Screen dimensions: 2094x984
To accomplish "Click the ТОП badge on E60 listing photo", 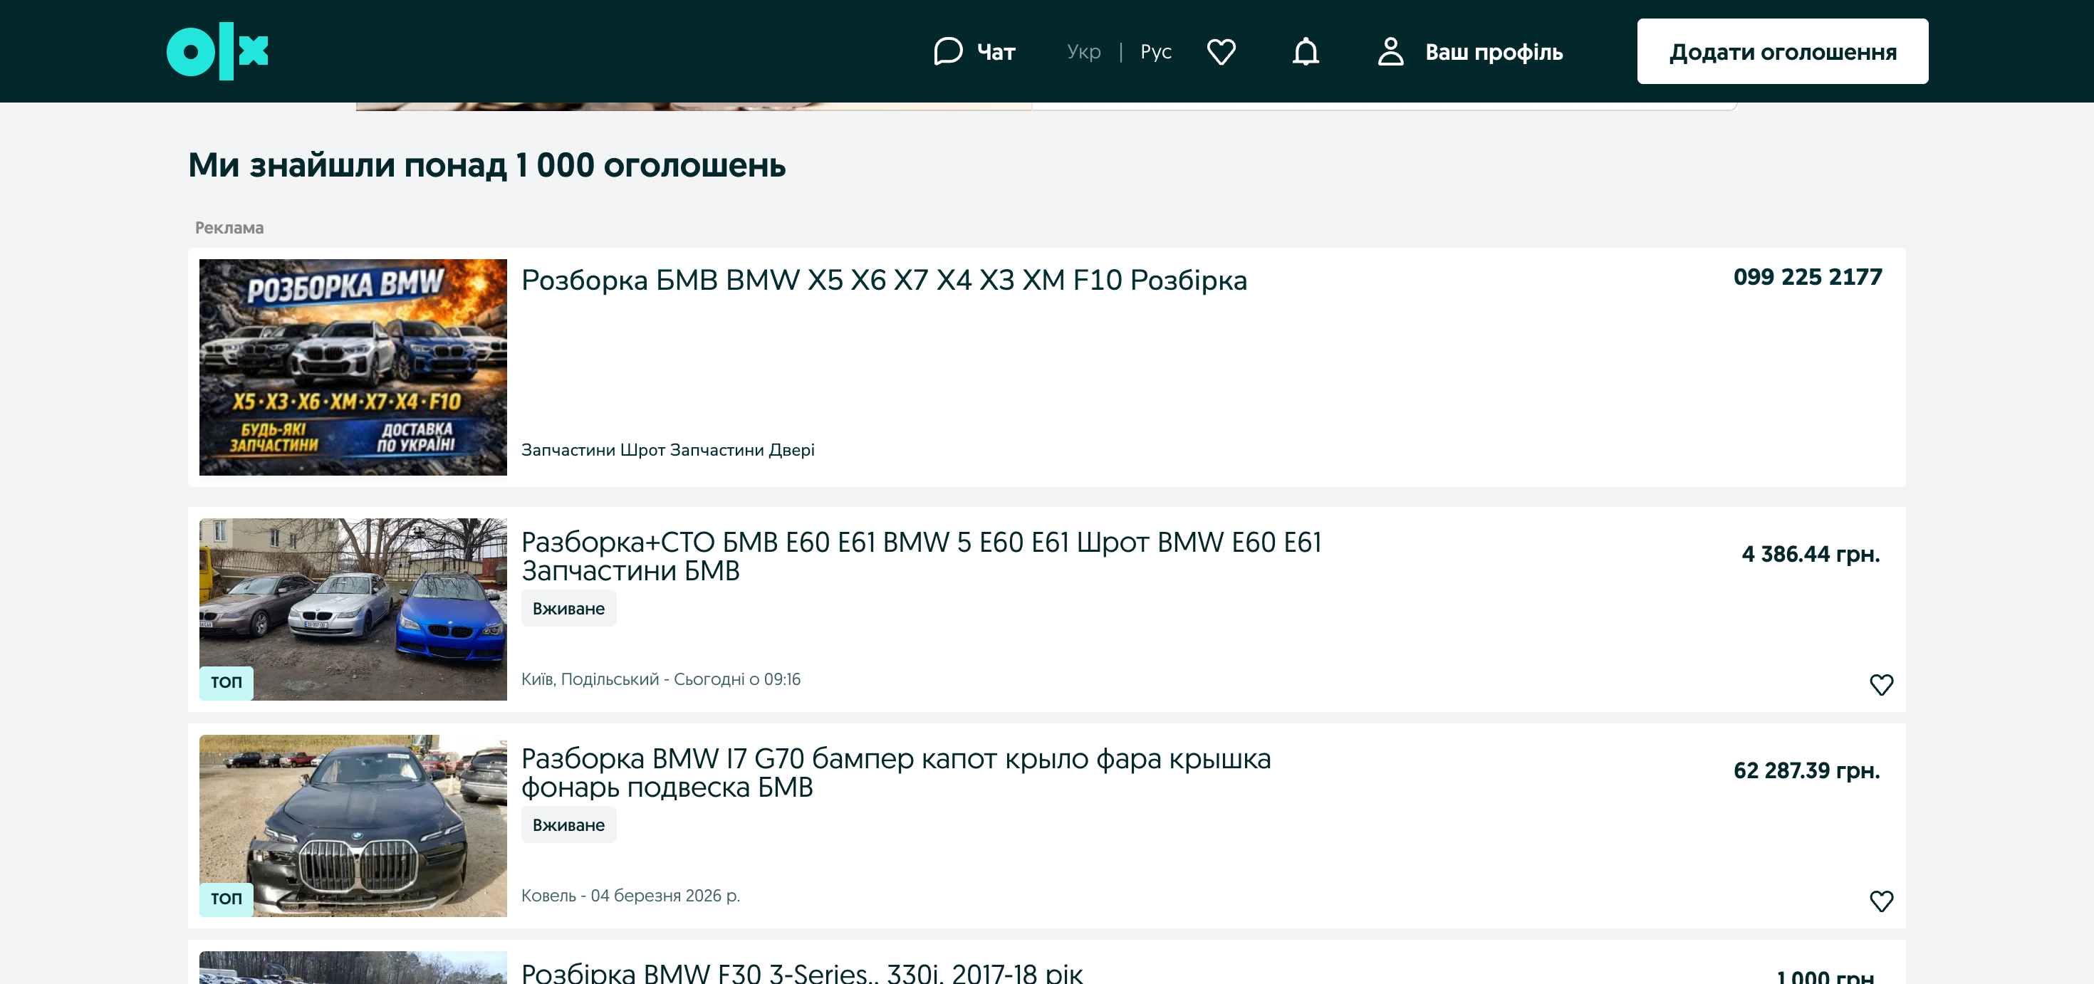I will 226,683.
